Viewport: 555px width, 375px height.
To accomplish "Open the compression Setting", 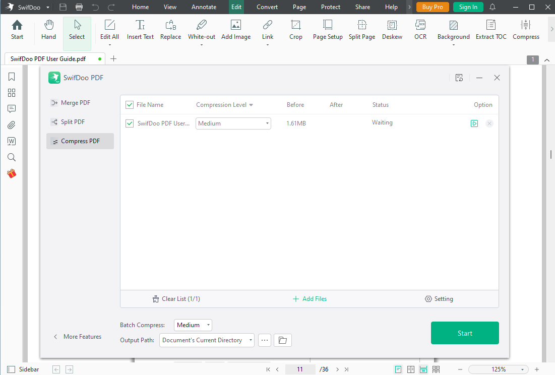I will [439, 299].
